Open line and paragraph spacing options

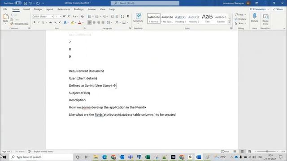(x=109, y=22)
